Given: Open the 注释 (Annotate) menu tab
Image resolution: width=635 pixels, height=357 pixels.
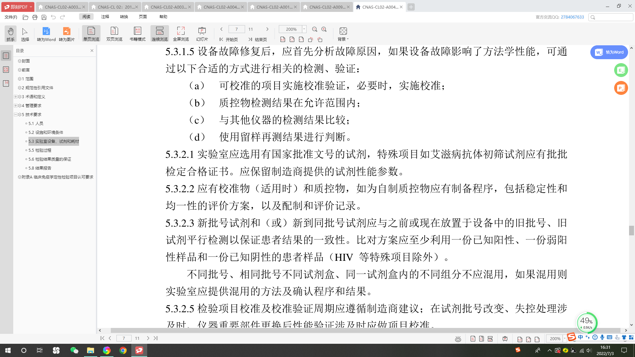Looking at the screenshot, I should pos(105,17).
